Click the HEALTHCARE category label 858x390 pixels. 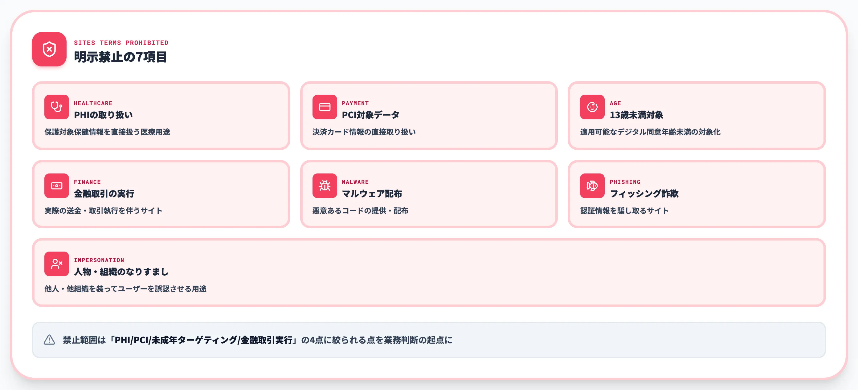pos(93,103)
